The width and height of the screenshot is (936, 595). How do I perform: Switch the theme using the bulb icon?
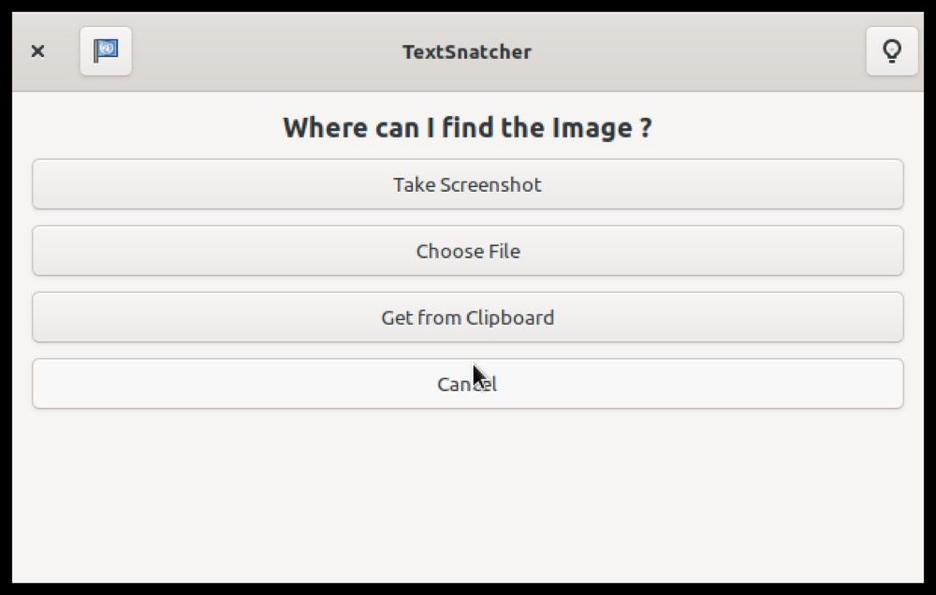(x=892, y=51)
